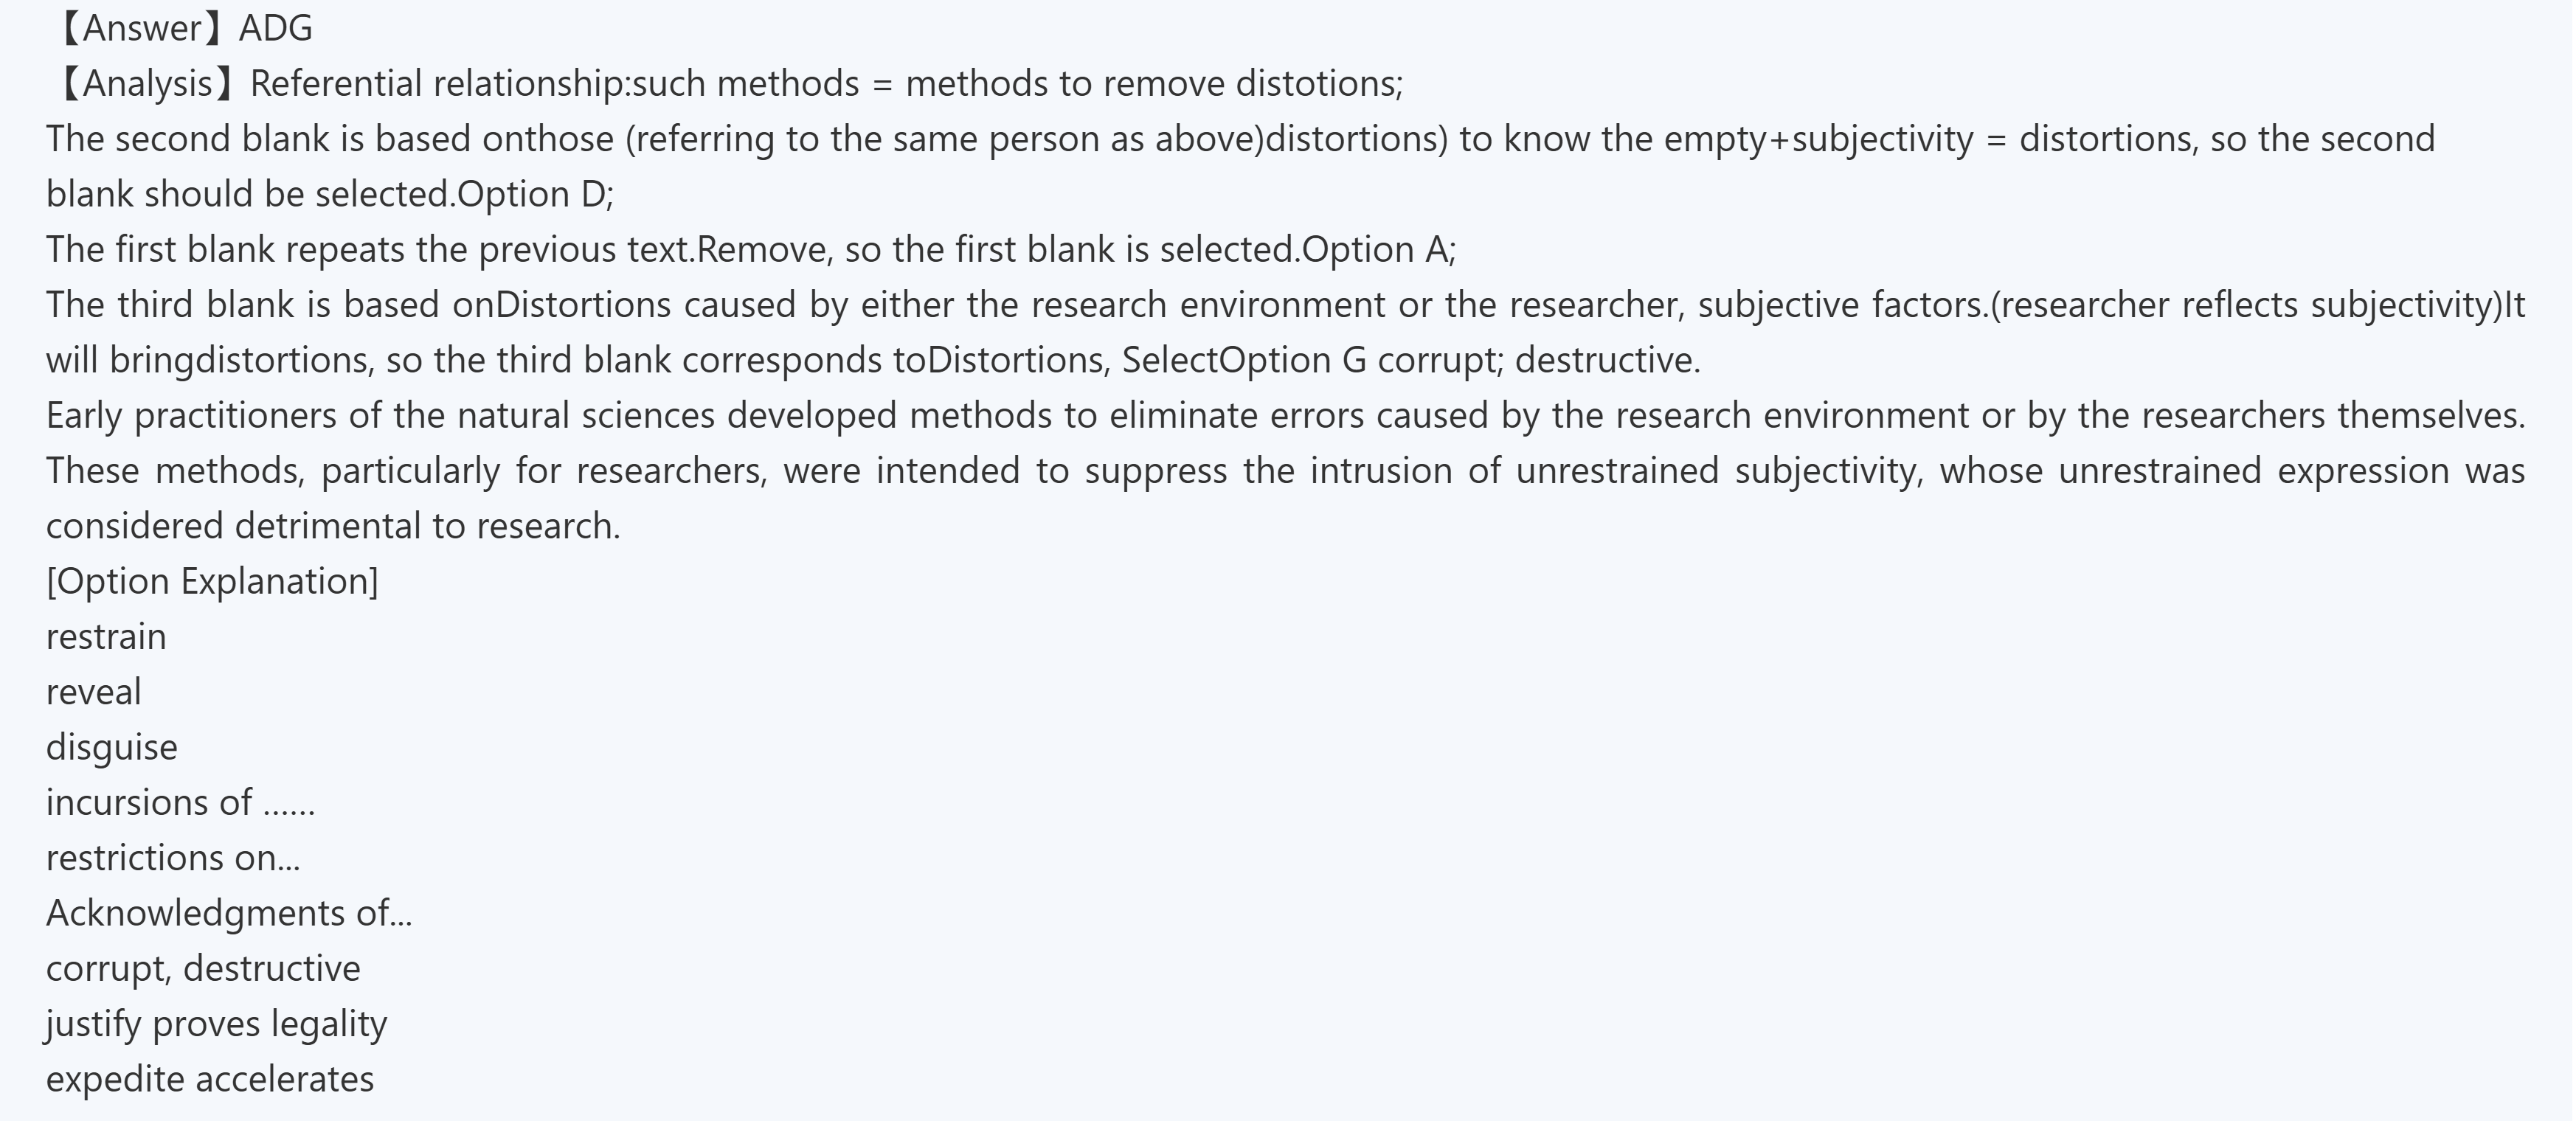The height and width of the screenshot is (1121, 2576).
Task: Click the '[Option Explanation]' heading
Action: coord(212,581)
